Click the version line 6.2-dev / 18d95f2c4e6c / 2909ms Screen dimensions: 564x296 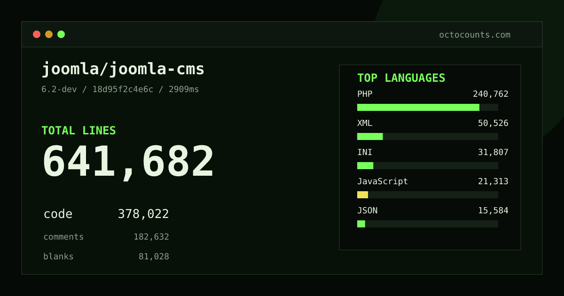[x=120, y=89]
